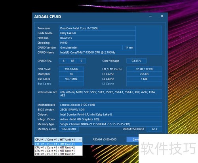
Task: Click the CPU Clock value 797.8 MHz
Action: pyautogui.click(x=71, y=69)
